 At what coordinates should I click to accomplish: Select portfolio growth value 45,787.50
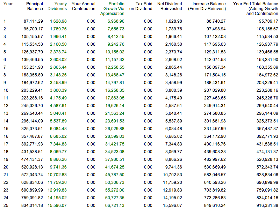(115, 174)
